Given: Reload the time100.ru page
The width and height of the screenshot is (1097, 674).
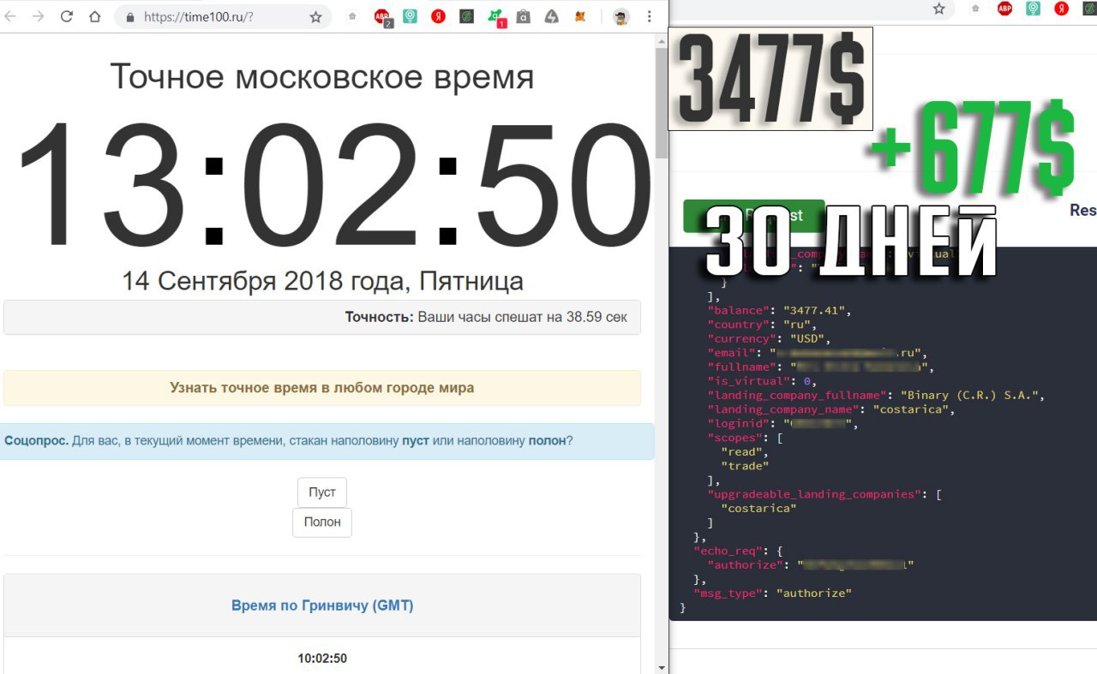Looking at the screenshot, I should (x=66, y=16).
